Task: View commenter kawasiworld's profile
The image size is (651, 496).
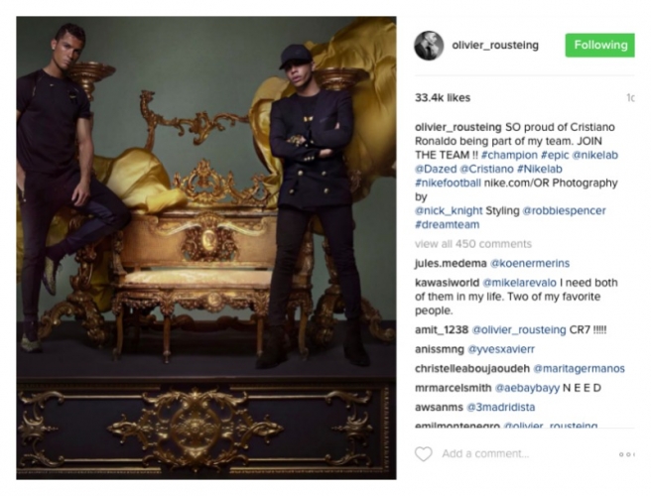Action: tap(447, 283)
